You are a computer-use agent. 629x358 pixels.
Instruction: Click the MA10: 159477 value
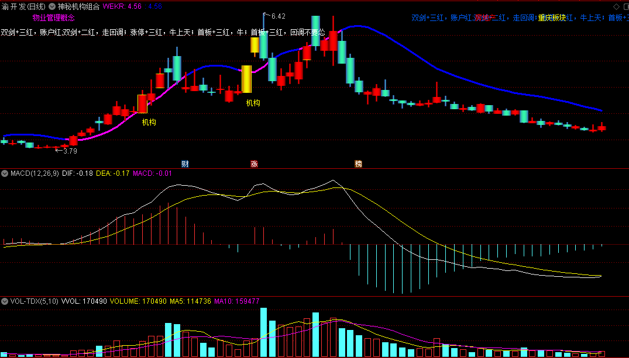click(x=236, y=301)
